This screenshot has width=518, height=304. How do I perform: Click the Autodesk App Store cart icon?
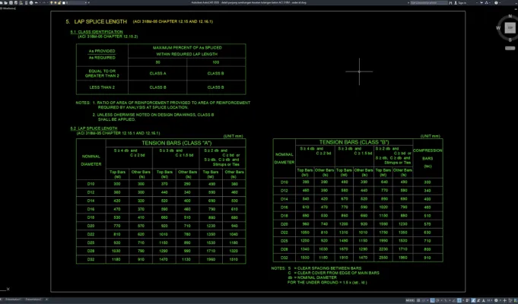(481, 2)
